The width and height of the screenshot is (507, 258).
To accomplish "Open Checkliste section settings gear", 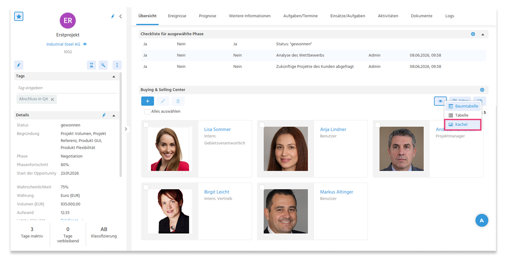I will (473, 34).
